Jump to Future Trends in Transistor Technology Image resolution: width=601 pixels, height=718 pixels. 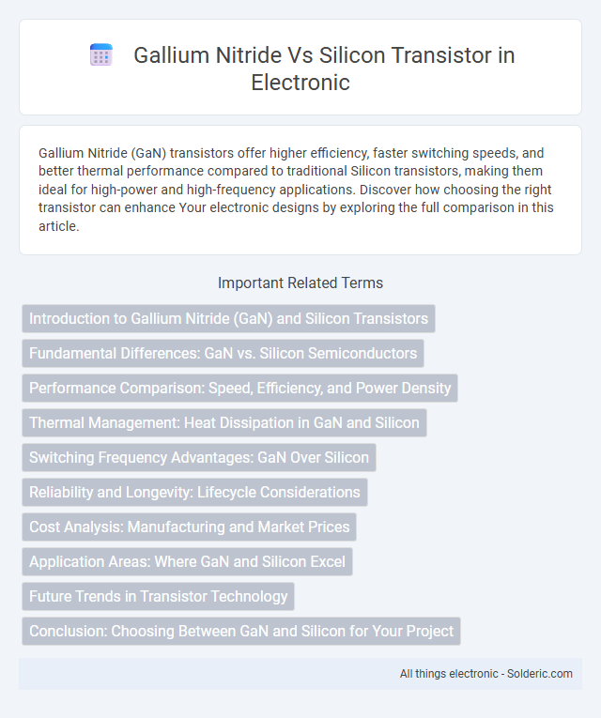(x=158, y=596)
